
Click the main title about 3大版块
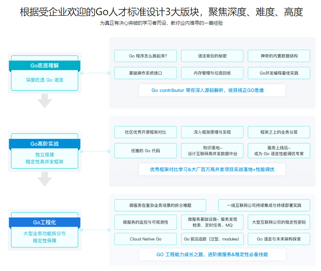point(160,13)
